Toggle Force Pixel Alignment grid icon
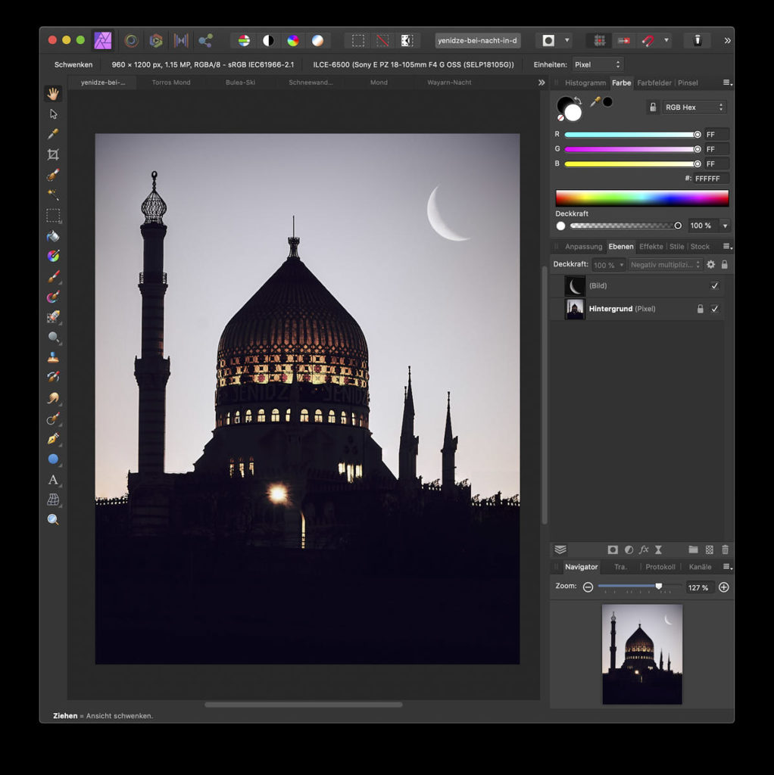 point(599,41)
